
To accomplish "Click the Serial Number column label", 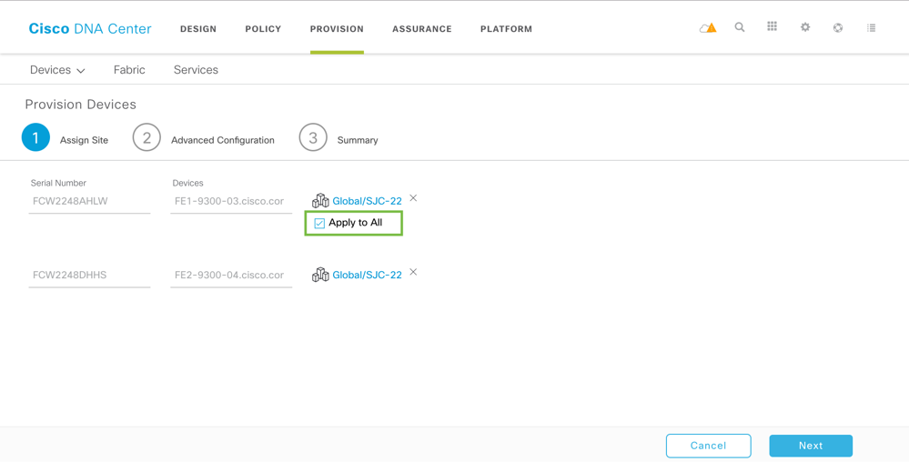I will pyautogui.click(x=58, y=183).
